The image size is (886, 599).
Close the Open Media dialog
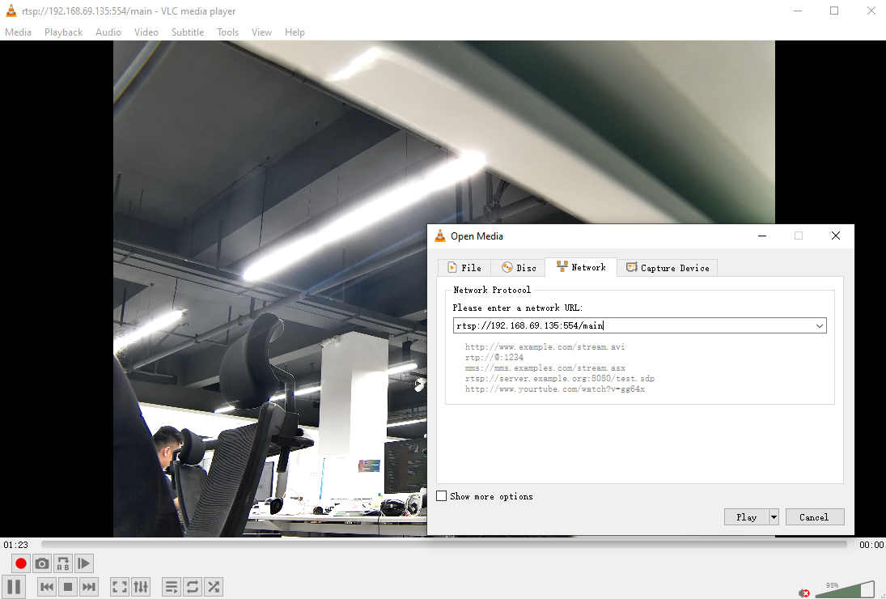pos(836,236)
